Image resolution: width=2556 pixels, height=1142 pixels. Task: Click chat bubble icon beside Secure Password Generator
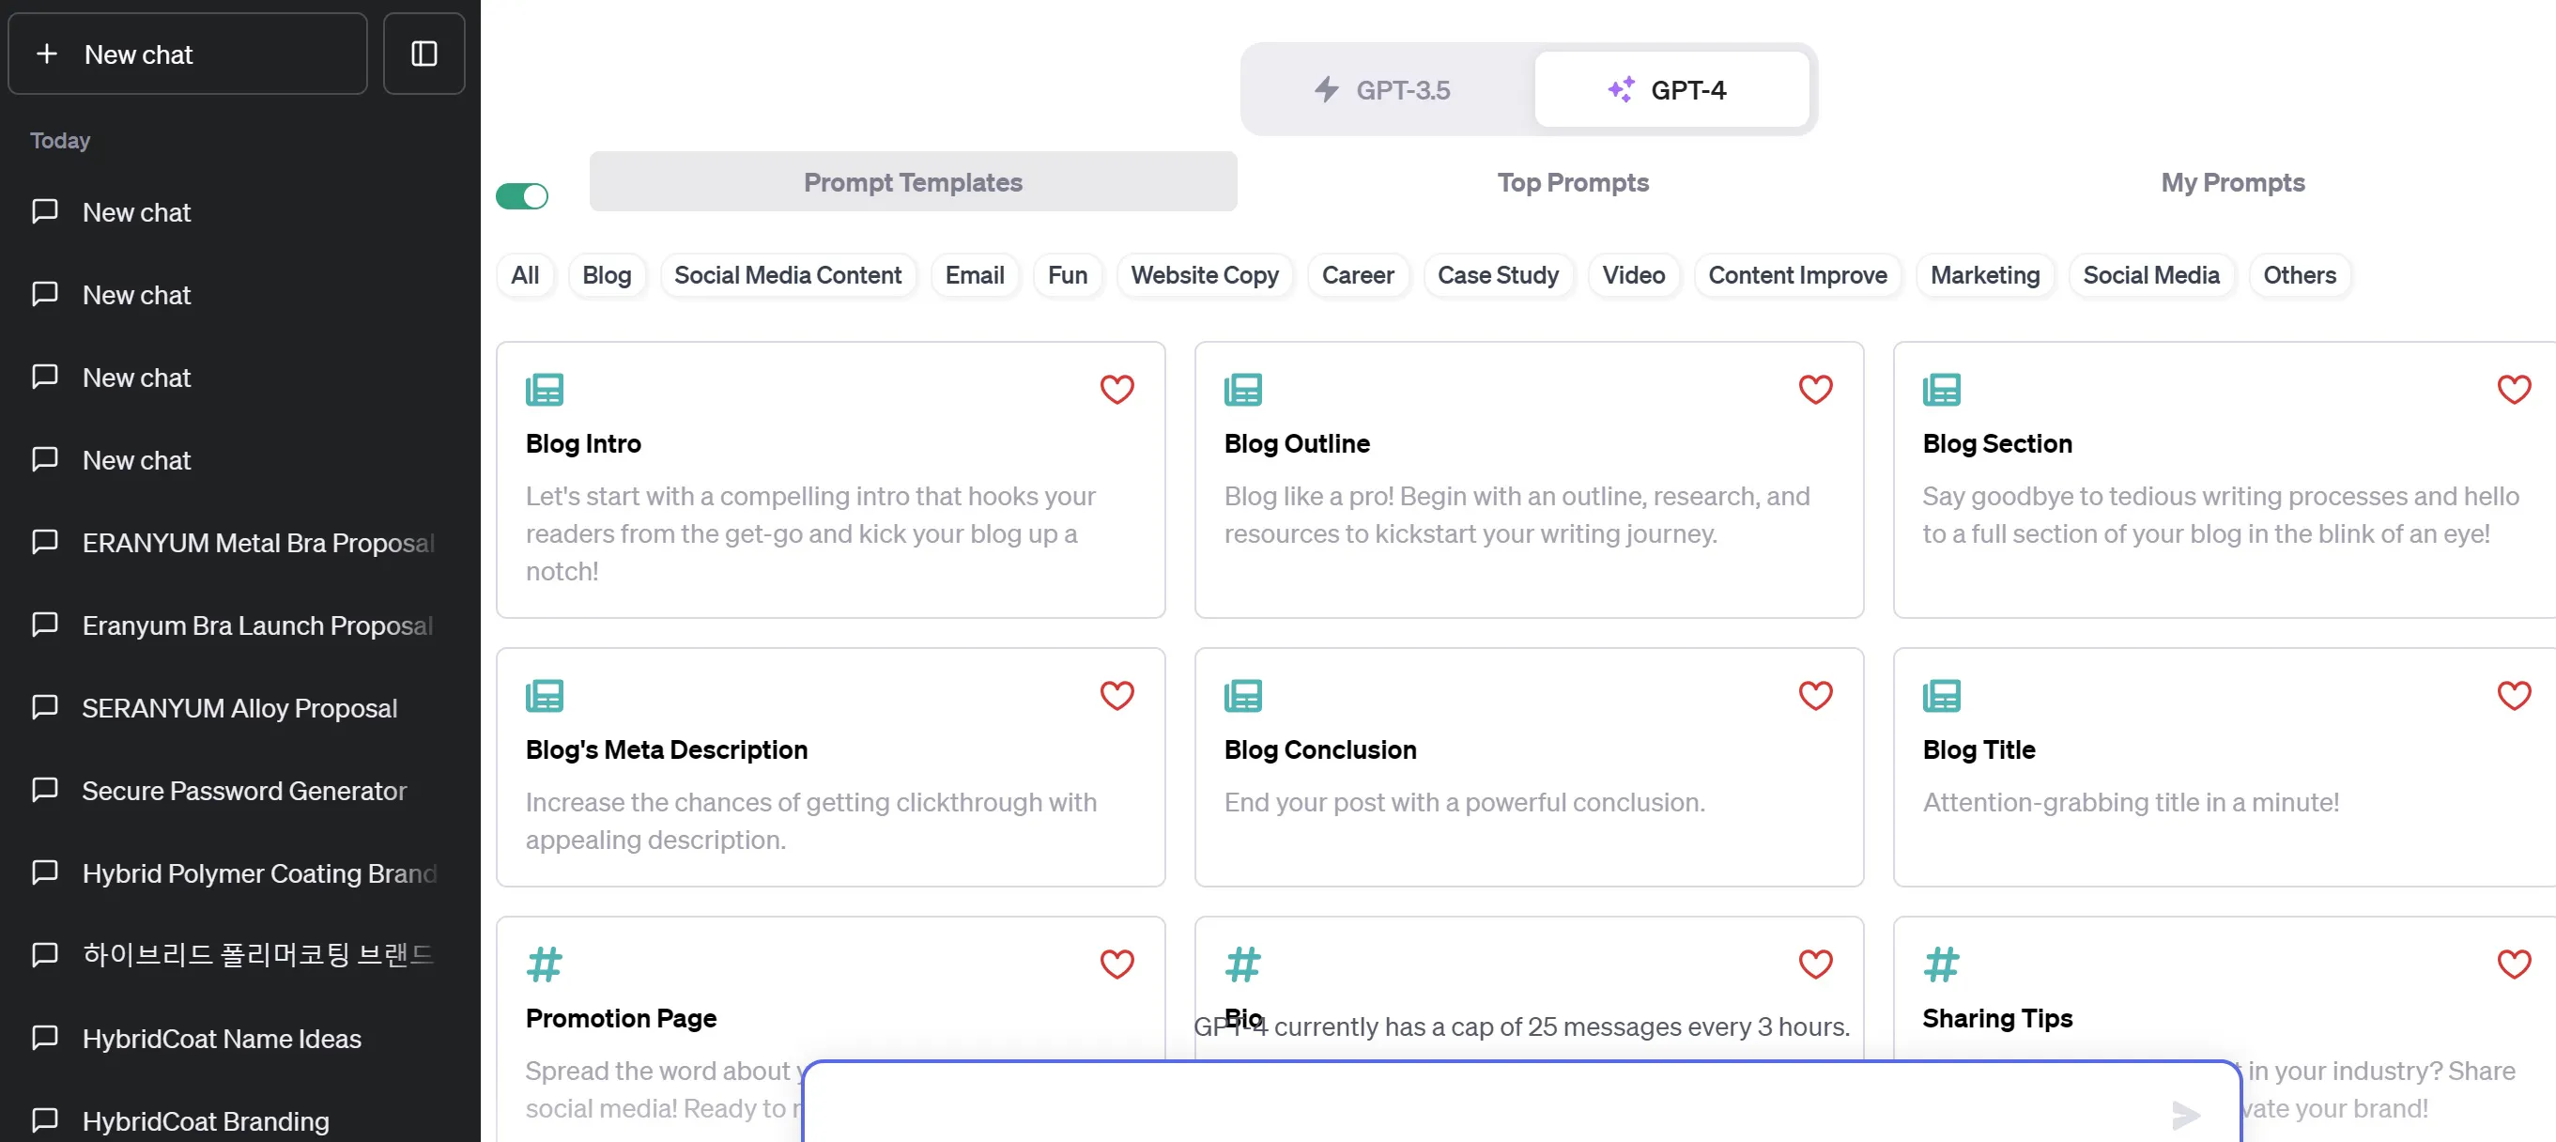click(45, 790)
